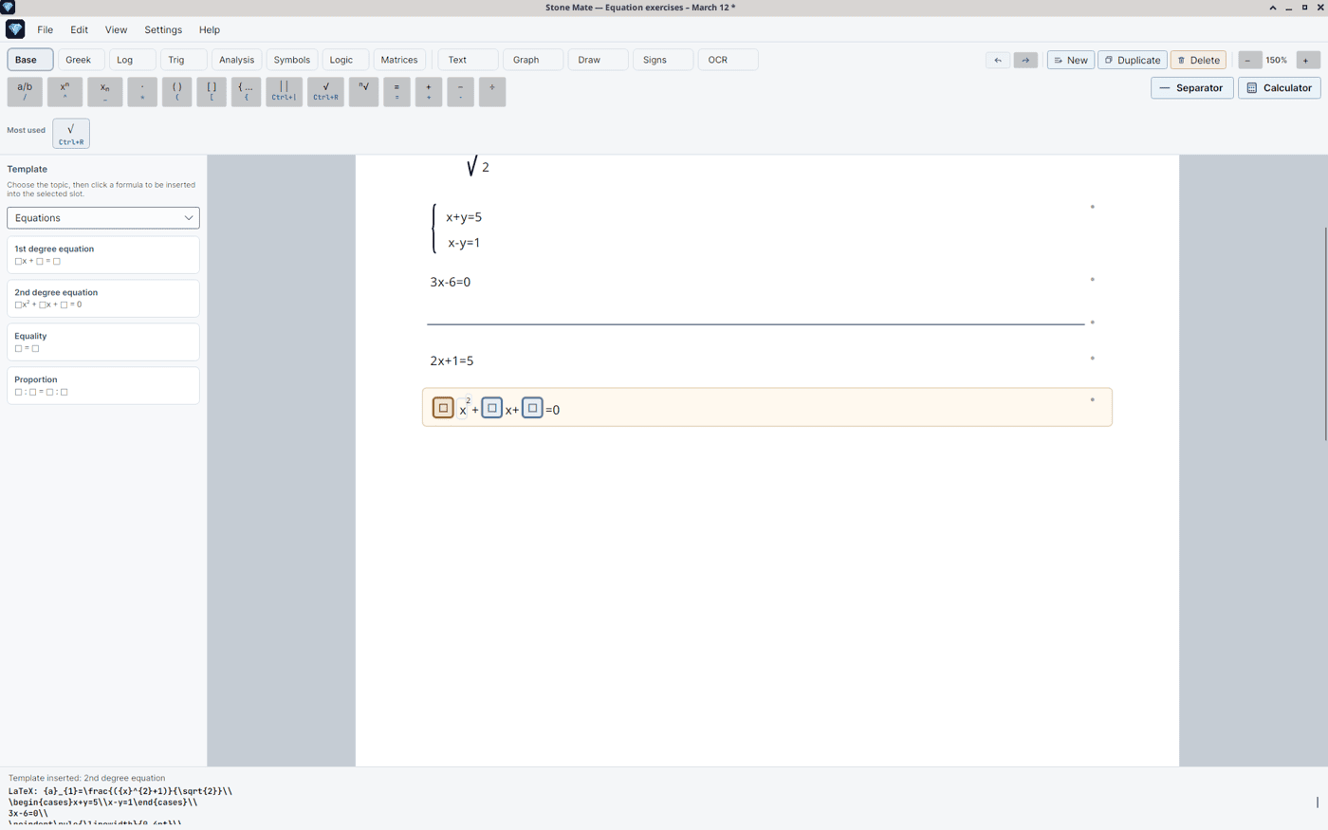Create a New line
This screenshot has height=830, width=1328.
click(x=1070, y=60)
